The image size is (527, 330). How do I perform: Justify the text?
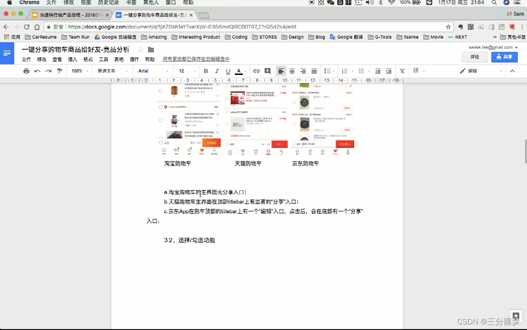pyautogui.click(x=314, y=71)
